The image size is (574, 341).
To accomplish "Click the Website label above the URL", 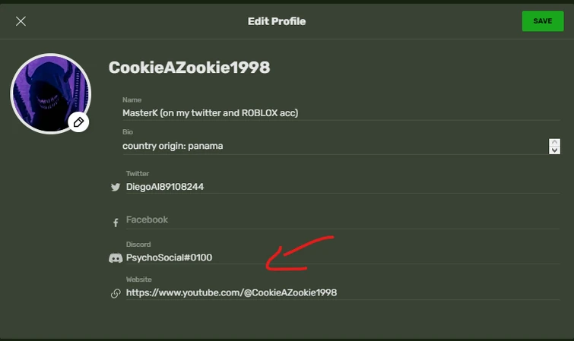I will [138, 279].
